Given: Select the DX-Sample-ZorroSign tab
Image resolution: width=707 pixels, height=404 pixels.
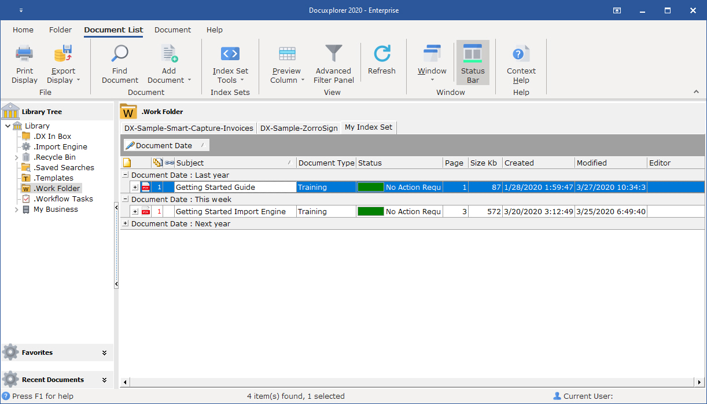Looking at the screenshot, I should click(x=299, y=128).
